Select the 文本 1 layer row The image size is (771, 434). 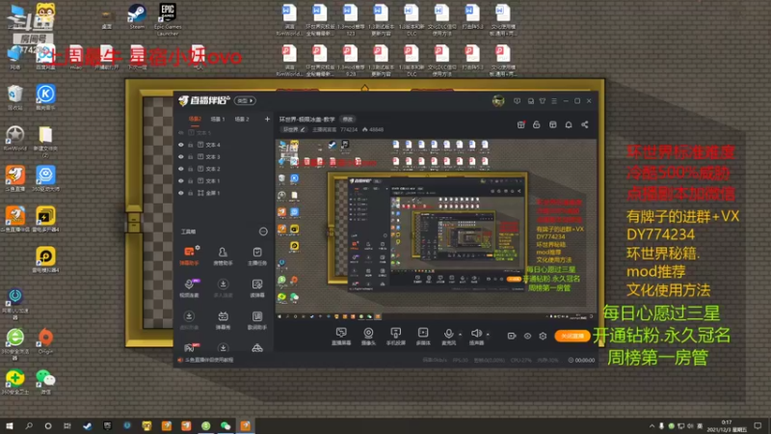coord(224,180)
